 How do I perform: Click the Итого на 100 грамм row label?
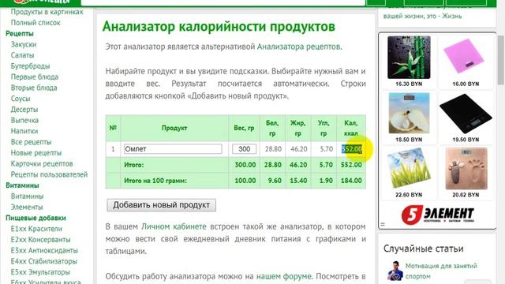point(155,181)
